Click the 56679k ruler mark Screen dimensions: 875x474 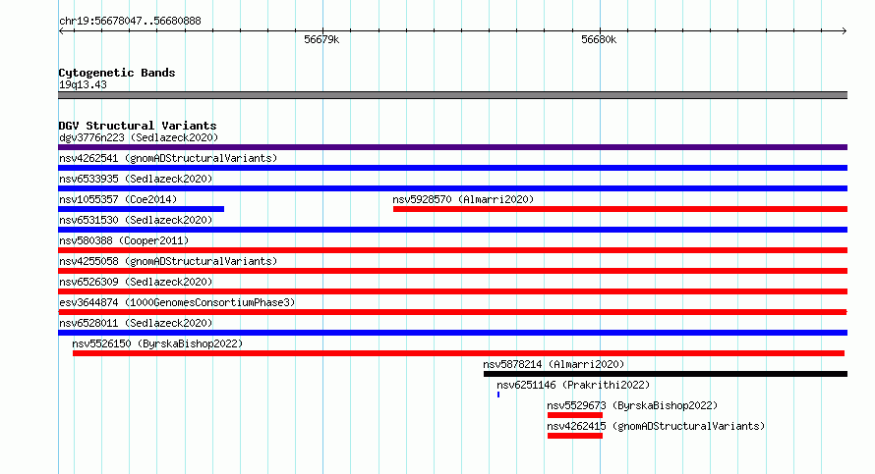[x=321, y=39]
